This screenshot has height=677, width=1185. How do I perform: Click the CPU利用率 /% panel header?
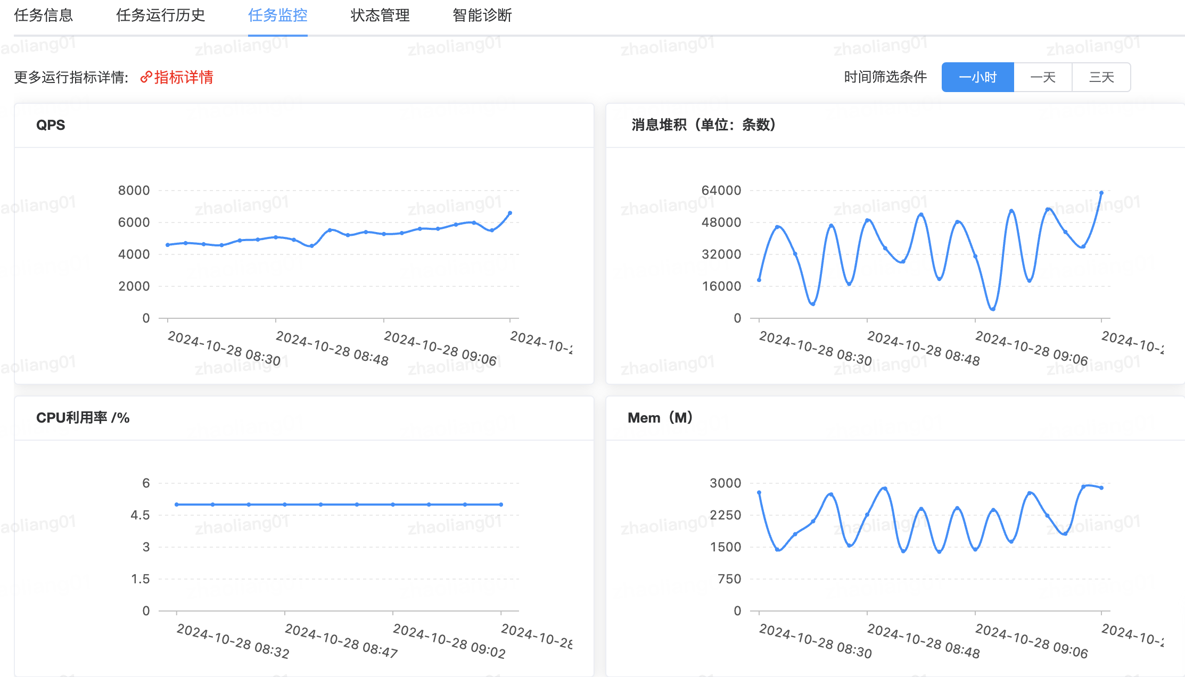(83, 418)
